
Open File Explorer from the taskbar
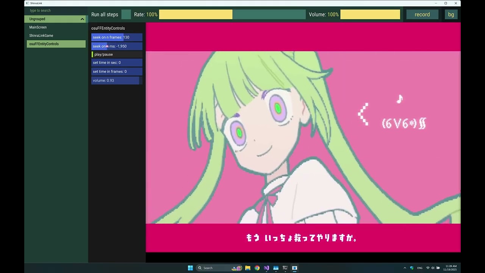click(x=248, y=268)
